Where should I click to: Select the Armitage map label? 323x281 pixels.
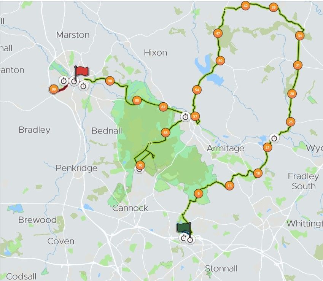226,148
